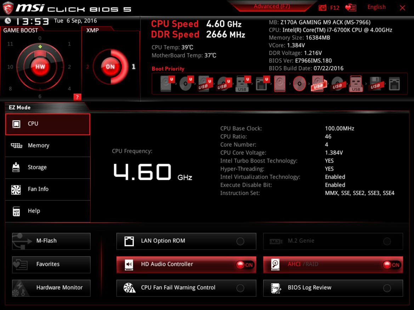This screenshot has width=414, height=310.
Task: Set Game Boost dial to position 4
Action: (x=69, y=89)
